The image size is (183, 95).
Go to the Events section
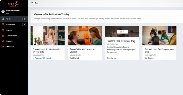[x=14, y=30]
